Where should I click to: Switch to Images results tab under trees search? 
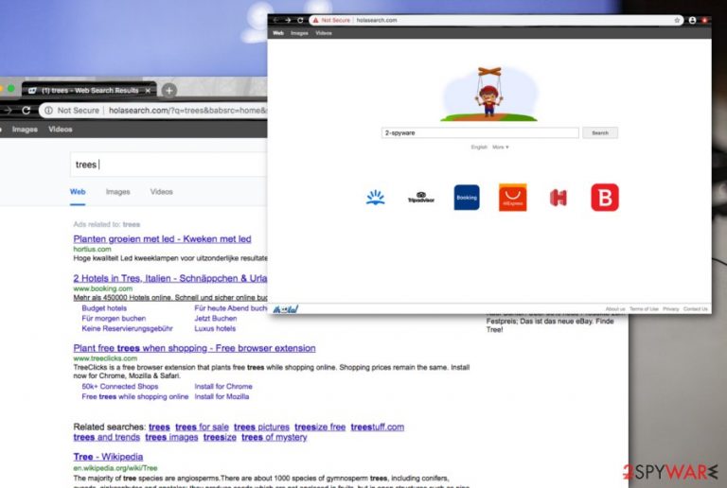(117, 192)
